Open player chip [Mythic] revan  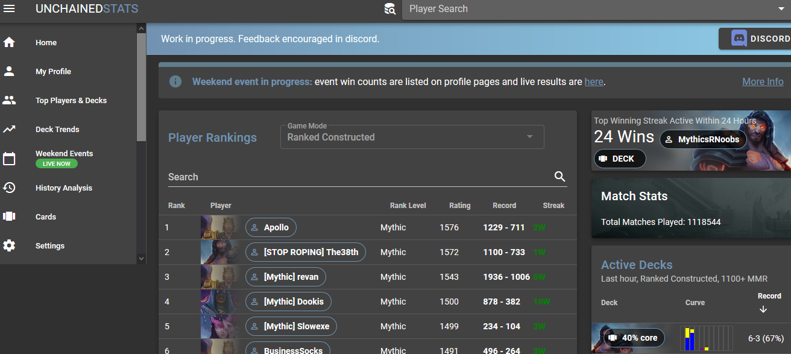point(286,277)
